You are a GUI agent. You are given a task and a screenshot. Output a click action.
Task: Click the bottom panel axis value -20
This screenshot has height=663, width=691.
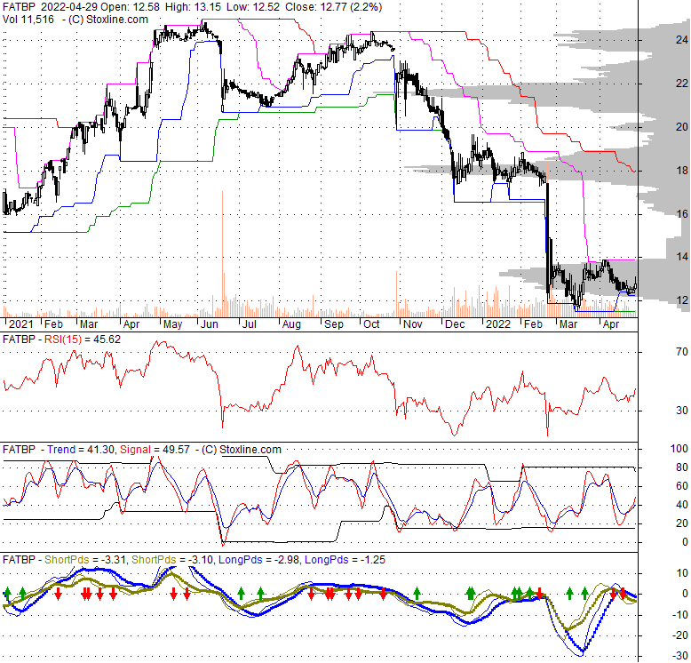point(679,635)
